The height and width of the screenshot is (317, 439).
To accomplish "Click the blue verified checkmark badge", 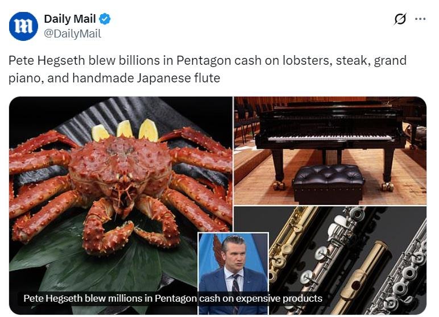I will 105,19.
